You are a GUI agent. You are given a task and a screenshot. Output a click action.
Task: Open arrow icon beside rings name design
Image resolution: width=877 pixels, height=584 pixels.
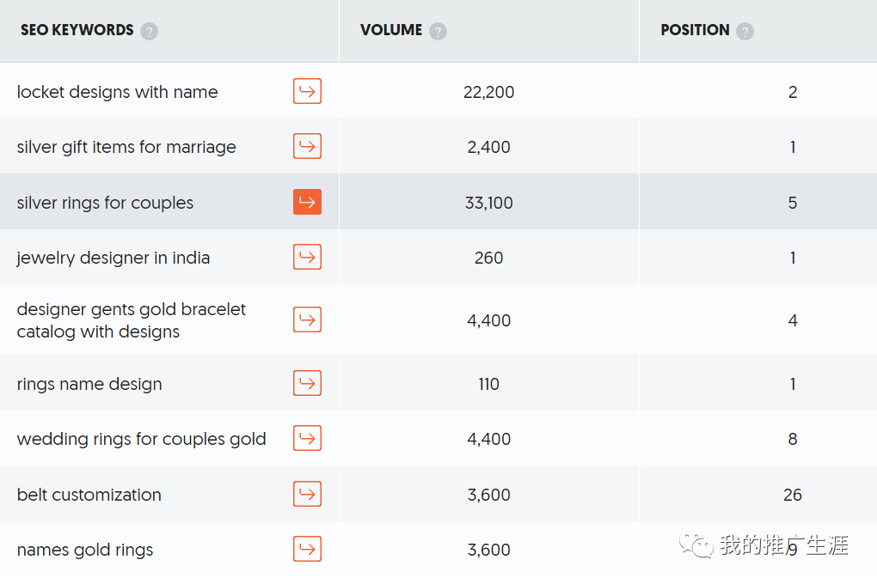click(x=307, y=383)
